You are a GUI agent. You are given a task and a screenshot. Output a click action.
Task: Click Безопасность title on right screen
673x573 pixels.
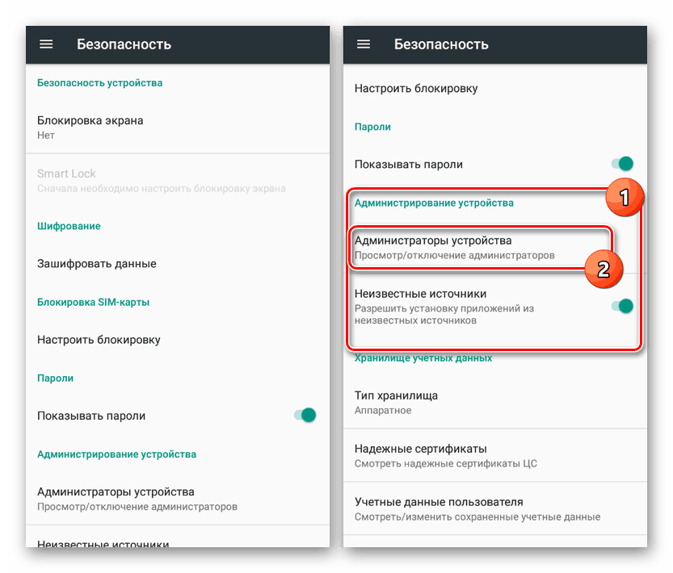coord(441,44)
